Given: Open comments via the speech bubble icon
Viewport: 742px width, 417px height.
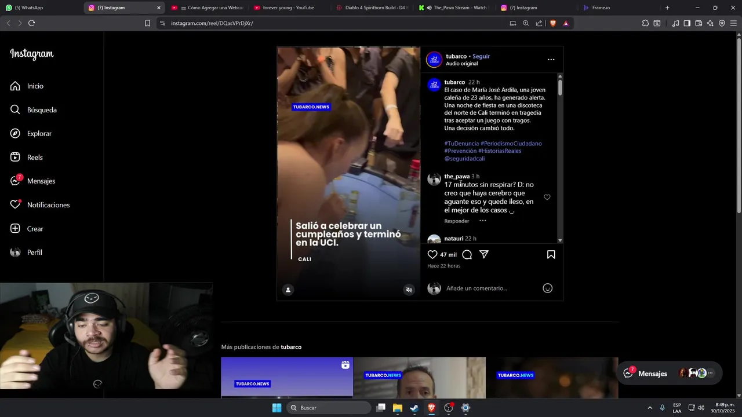Looking at the screenshot, I should 467,254.
